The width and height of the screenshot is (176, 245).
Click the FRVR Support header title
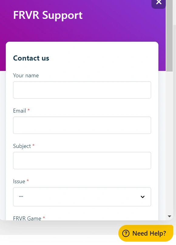coord(47,15)
